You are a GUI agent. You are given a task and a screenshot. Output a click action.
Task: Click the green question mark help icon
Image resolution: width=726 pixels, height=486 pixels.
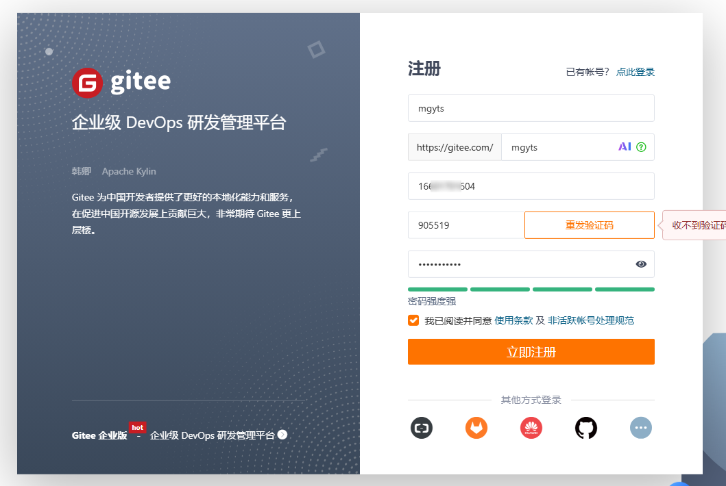click(x=641, y=147)
